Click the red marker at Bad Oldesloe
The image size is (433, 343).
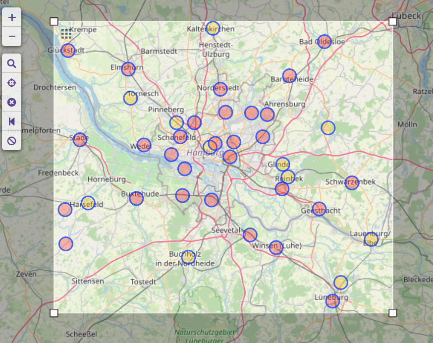click(324, 42)
